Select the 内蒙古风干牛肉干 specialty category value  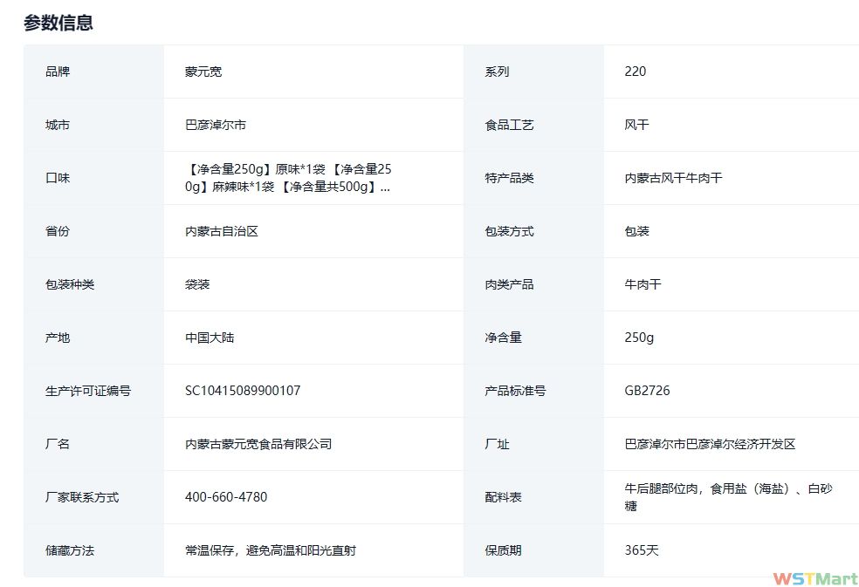pos(673,178)
